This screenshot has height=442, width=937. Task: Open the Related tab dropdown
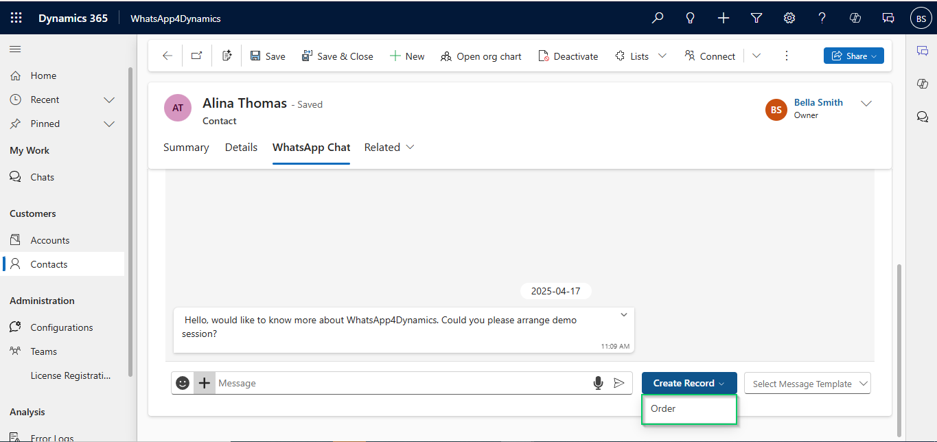point(389,148)
